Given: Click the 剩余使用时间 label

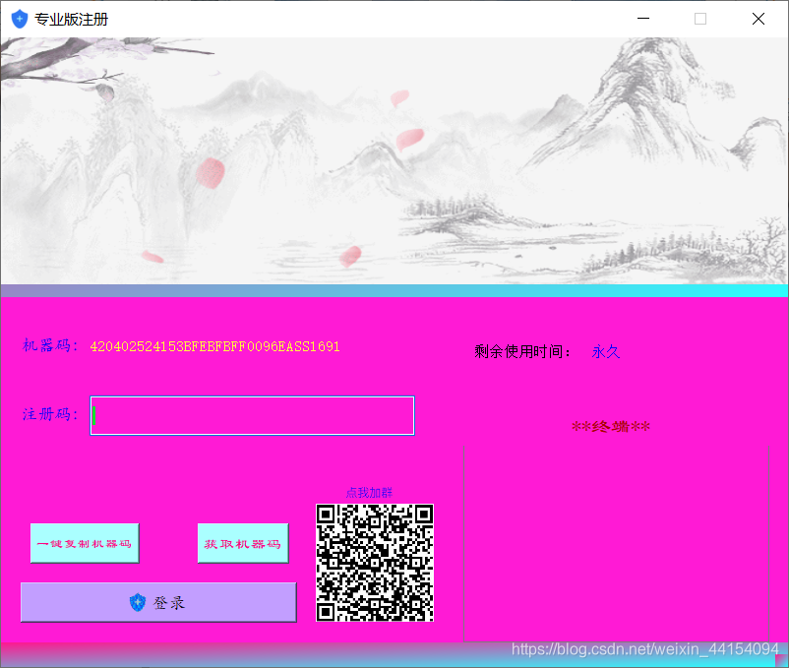Looking at the screenshot, I should tap(522, 351).
